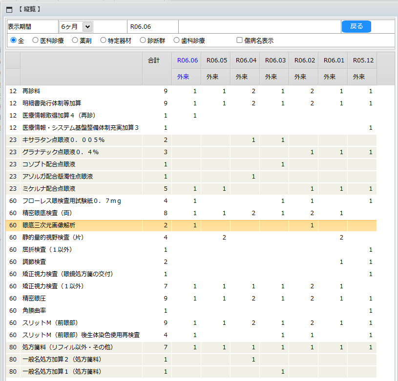
Task: Select the 角膜曲率 row
Action: (x=191, y=311)
